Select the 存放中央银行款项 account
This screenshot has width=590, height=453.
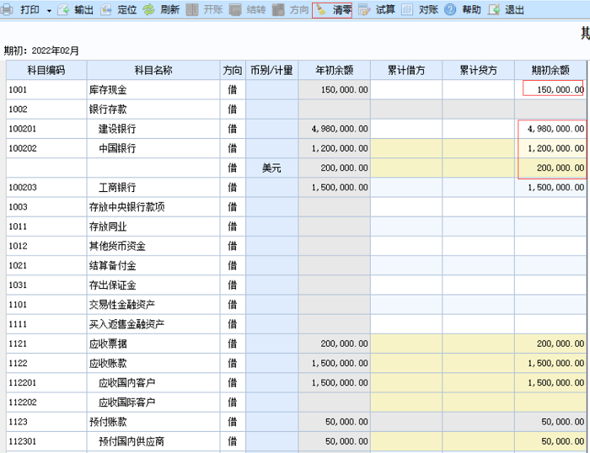click(x=153, y=207)
